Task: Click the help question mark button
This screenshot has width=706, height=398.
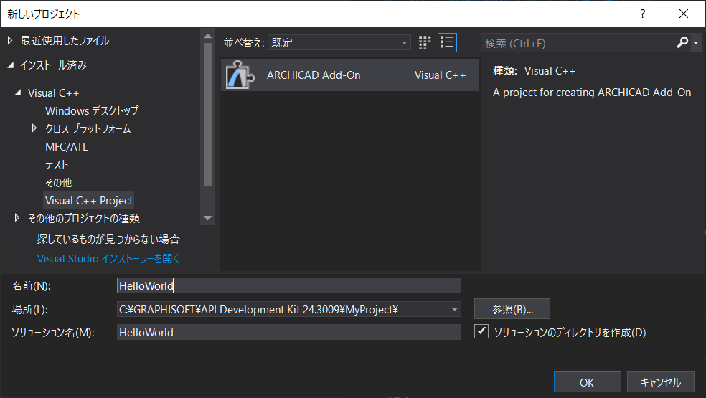Action: (643, 14)
